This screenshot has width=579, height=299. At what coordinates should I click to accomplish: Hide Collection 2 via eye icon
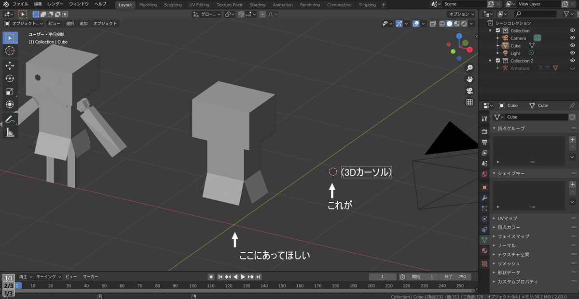573,61
